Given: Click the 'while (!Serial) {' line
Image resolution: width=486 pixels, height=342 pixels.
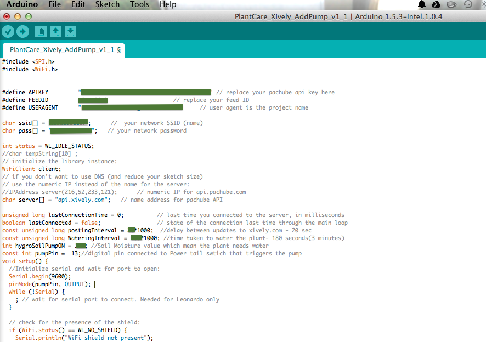Looking at the screenshot, I should tap(37, 292).
